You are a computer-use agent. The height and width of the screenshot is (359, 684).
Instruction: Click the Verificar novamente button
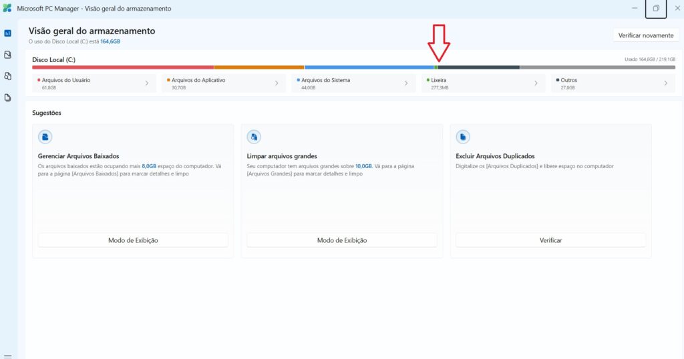[646, 35]
